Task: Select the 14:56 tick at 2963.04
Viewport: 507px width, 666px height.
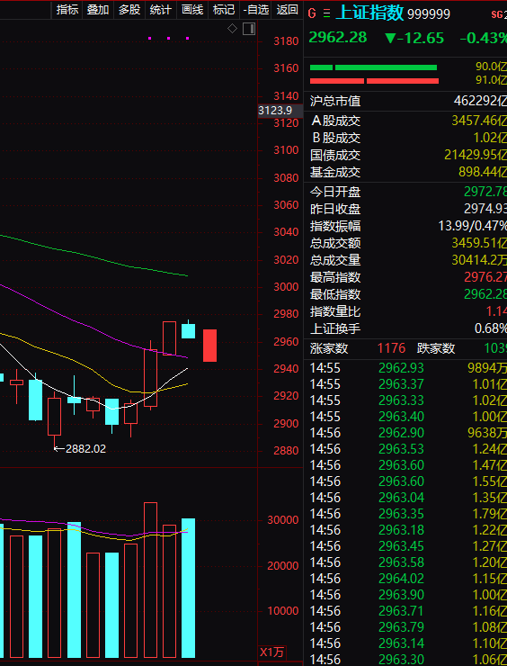Action: (405, 498)
